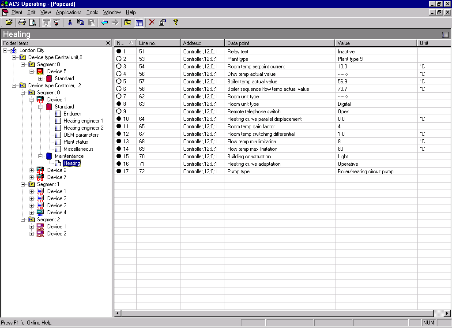The image size is (452, 328).
Task: Click the red X delete icon
Action: click(152, 22)
